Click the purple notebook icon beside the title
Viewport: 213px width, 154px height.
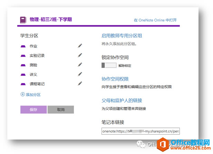(x=23, y=20)
